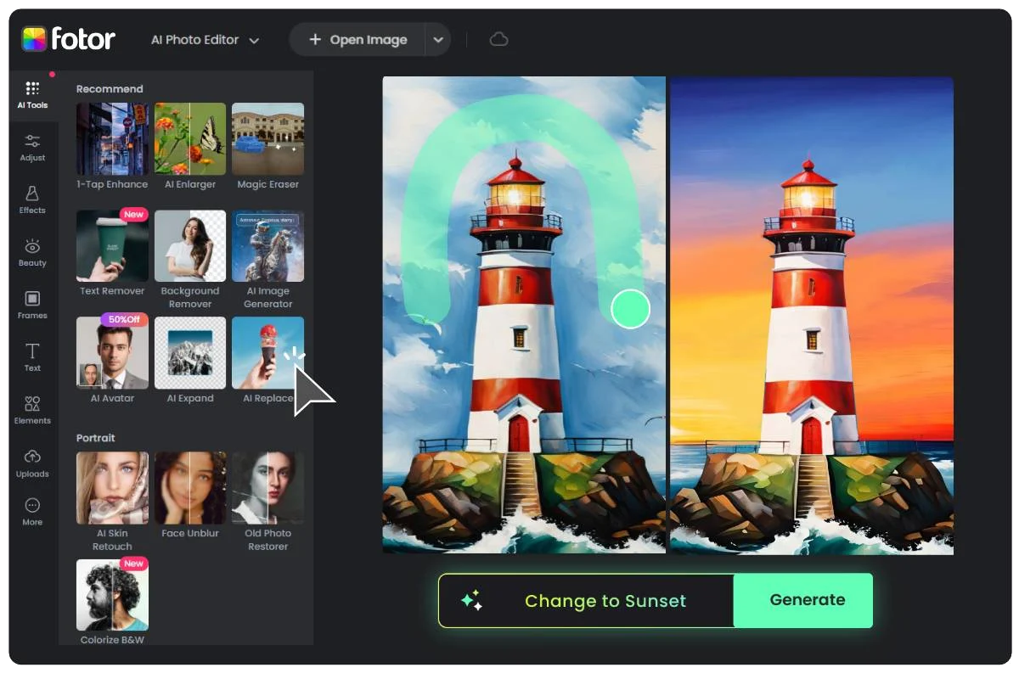Click the cloud save status icon
Image resolution: width=1019 pixels, height=679 pixels.
499,40
